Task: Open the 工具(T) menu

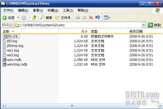Action: click(x=68, y=10)
